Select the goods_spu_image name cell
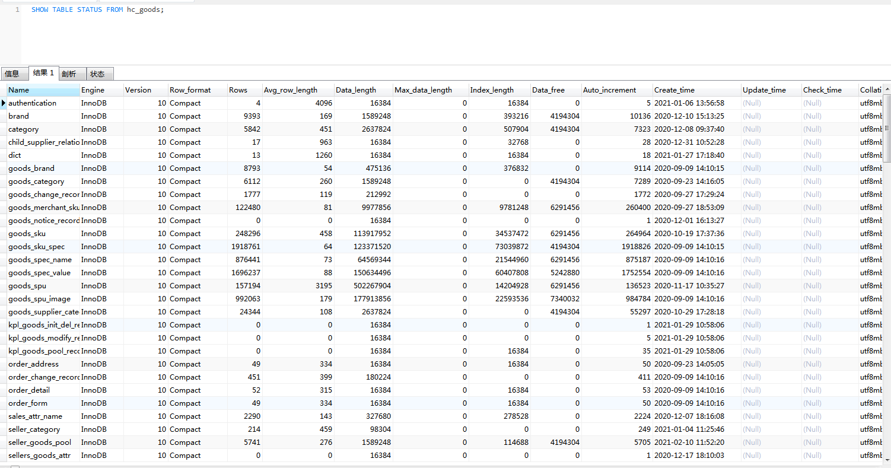The image size is (891, 468). tap(43, 299)
